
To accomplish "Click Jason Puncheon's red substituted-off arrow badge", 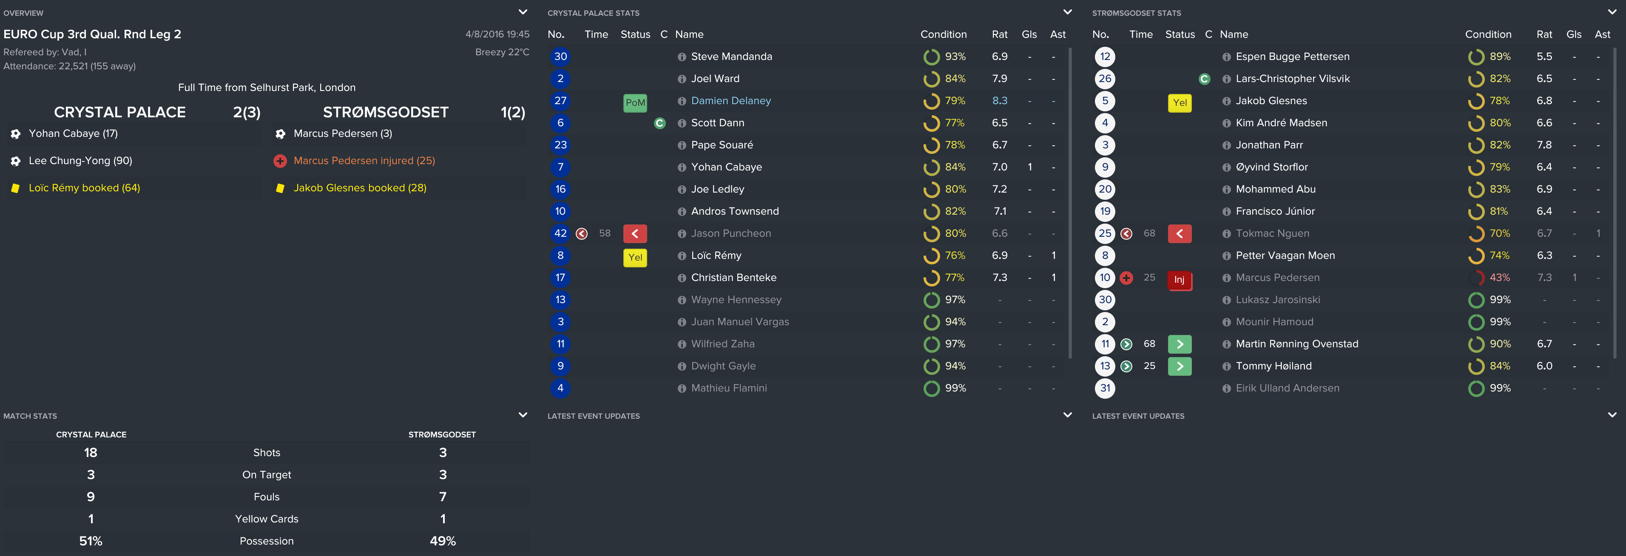I will tap(635, 233).
